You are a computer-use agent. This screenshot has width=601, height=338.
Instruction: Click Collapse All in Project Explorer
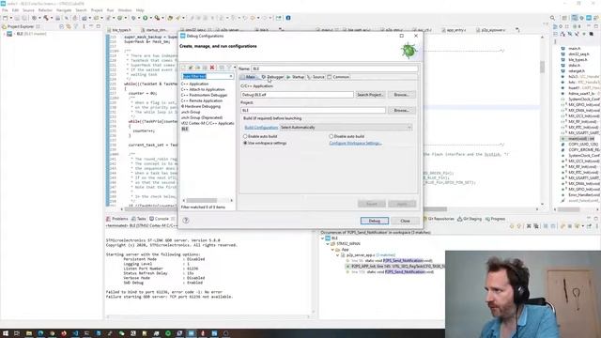tap(62, 26)
